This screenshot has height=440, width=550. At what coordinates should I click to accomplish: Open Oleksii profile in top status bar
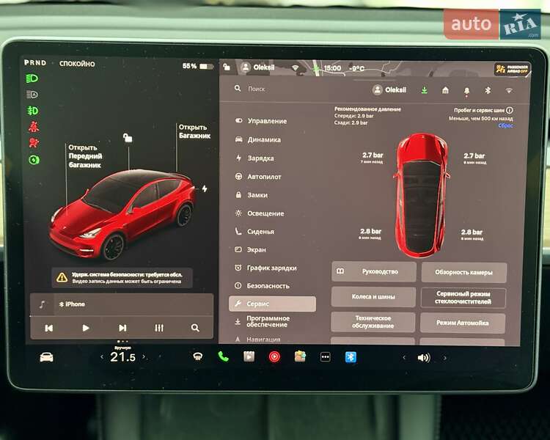point(258,67)
